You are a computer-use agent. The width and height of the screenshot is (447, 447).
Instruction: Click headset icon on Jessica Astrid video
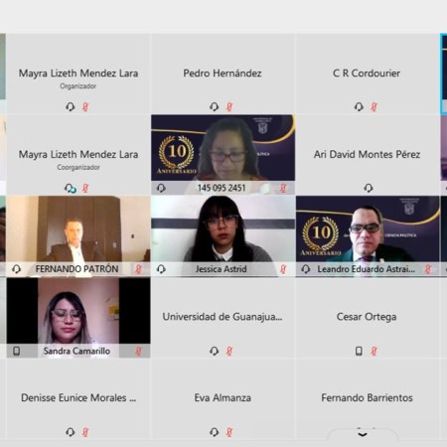161,269
